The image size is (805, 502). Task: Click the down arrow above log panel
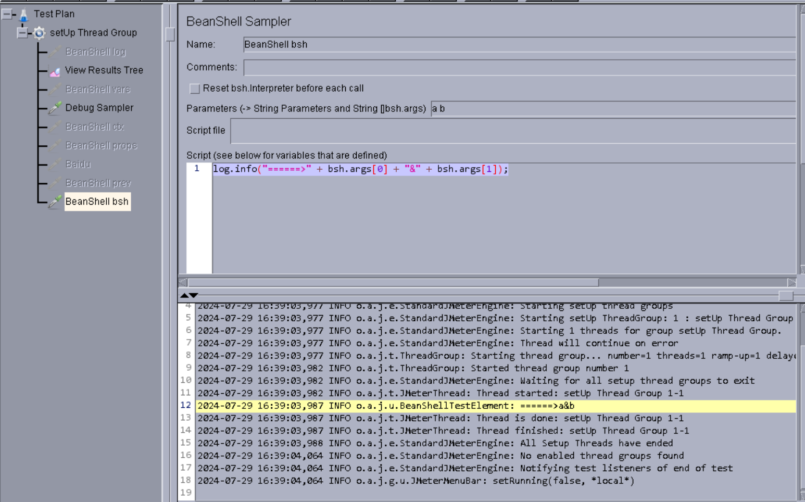coord(193,295)
